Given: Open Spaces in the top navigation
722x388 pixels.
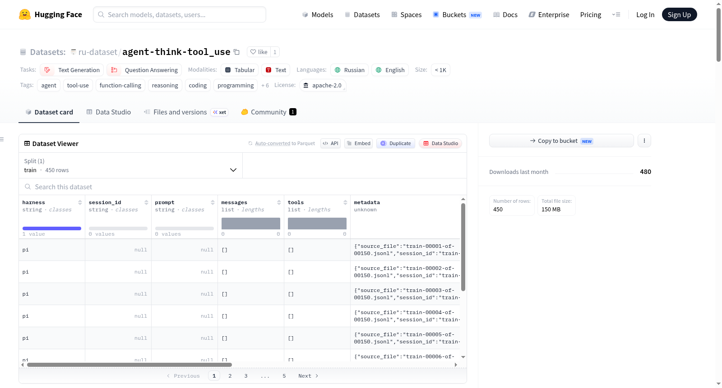Looking at the screenshot, I should tap(406, 14).
